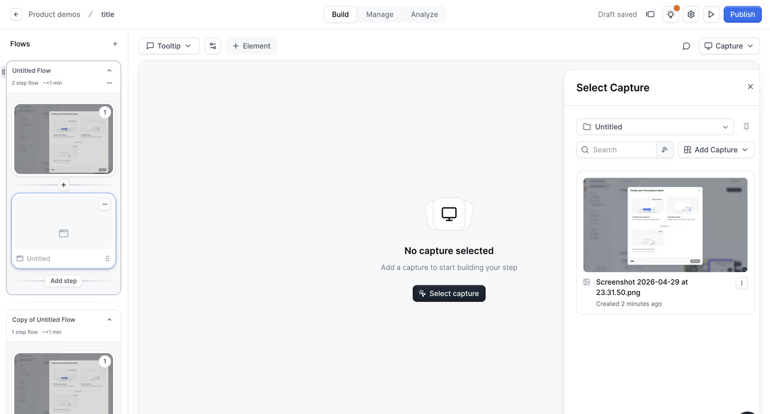Screen dimensions: 770x414
Task: Click the '2 step flow' label
Action: point(25,83)
